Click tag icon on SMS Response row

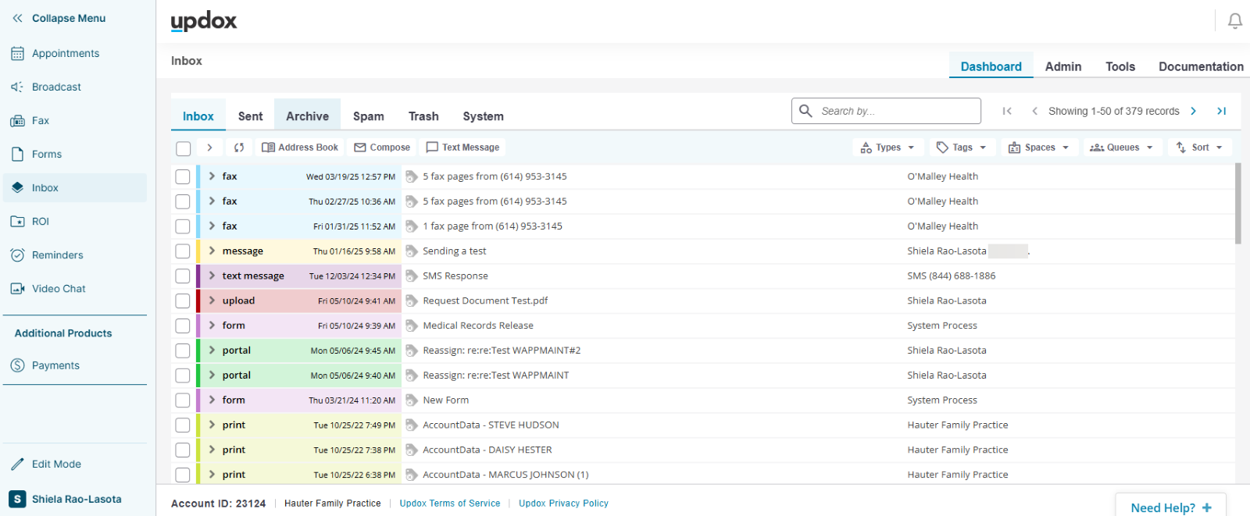point(412,276)
